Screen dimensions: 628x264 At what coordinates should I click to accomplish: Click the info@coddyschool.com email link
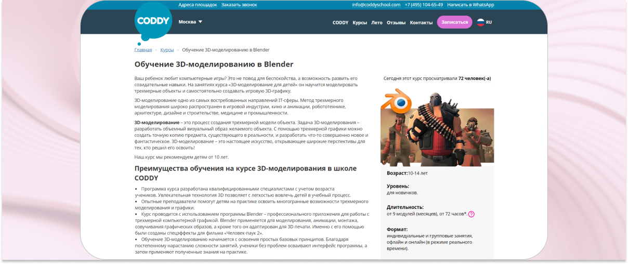coord(376,5)
